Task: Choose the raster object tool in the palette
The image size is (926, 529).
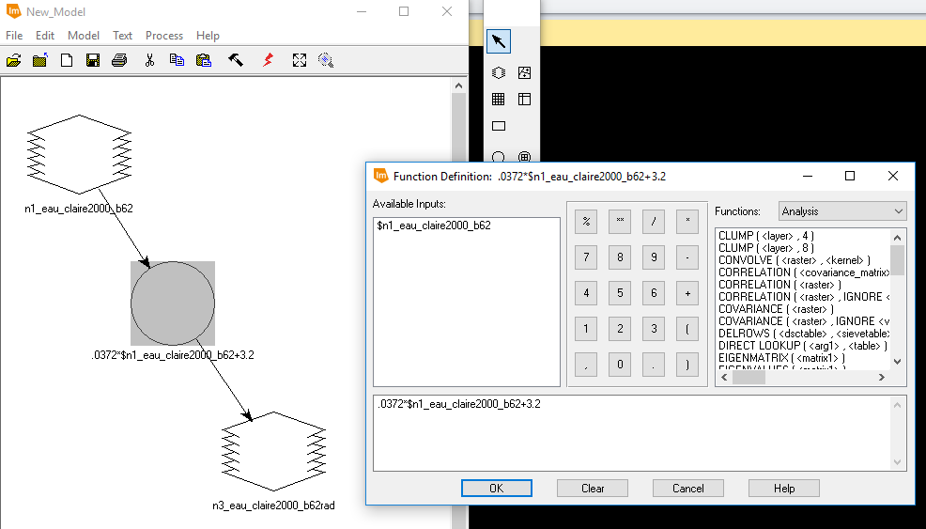Action: point(499,72)
